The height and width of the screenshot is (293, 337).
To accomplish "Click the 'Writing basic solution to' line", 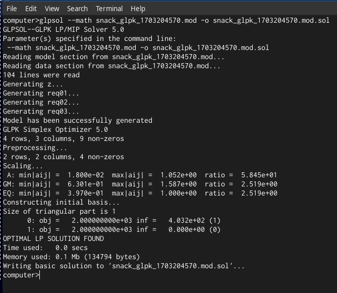I will tap(124, 266).
